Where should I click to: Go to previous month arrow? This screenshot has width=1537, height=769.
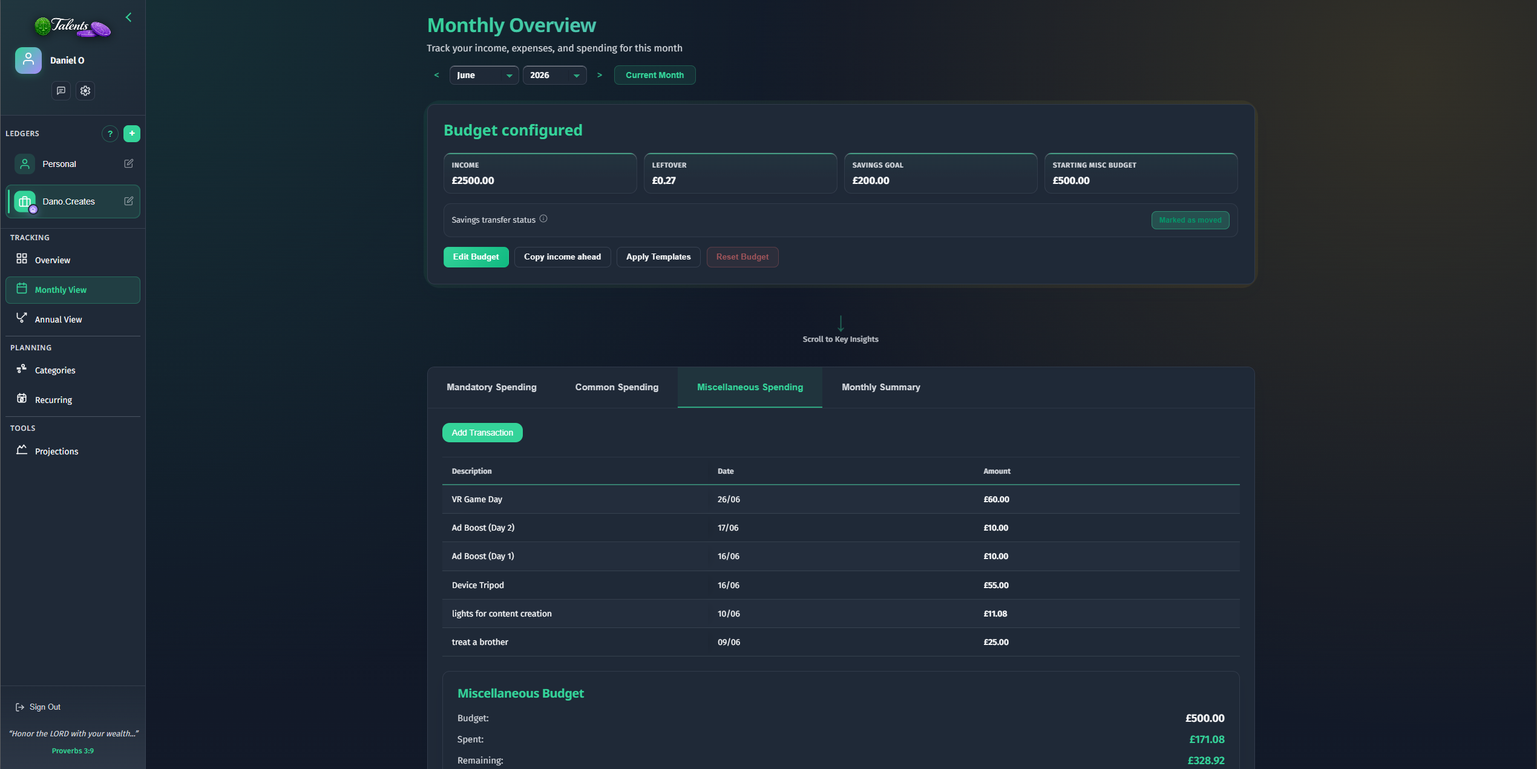(436, 75)
